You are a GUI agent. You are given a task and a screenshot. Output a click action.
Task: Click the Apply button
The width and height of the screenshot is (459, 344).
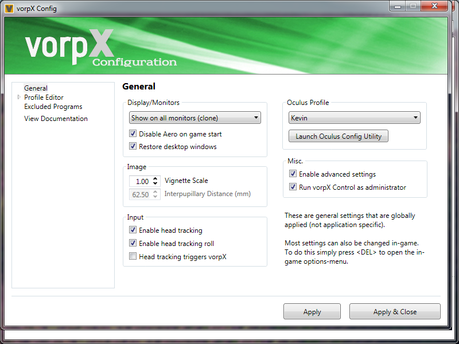(x=312, y=311)
